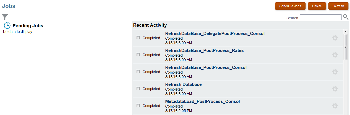Check the MetadataLoad_PostProcess_Consol job checkbox
Screen dimensions: 350x115
pyautogui.click(x=138, y=105)
